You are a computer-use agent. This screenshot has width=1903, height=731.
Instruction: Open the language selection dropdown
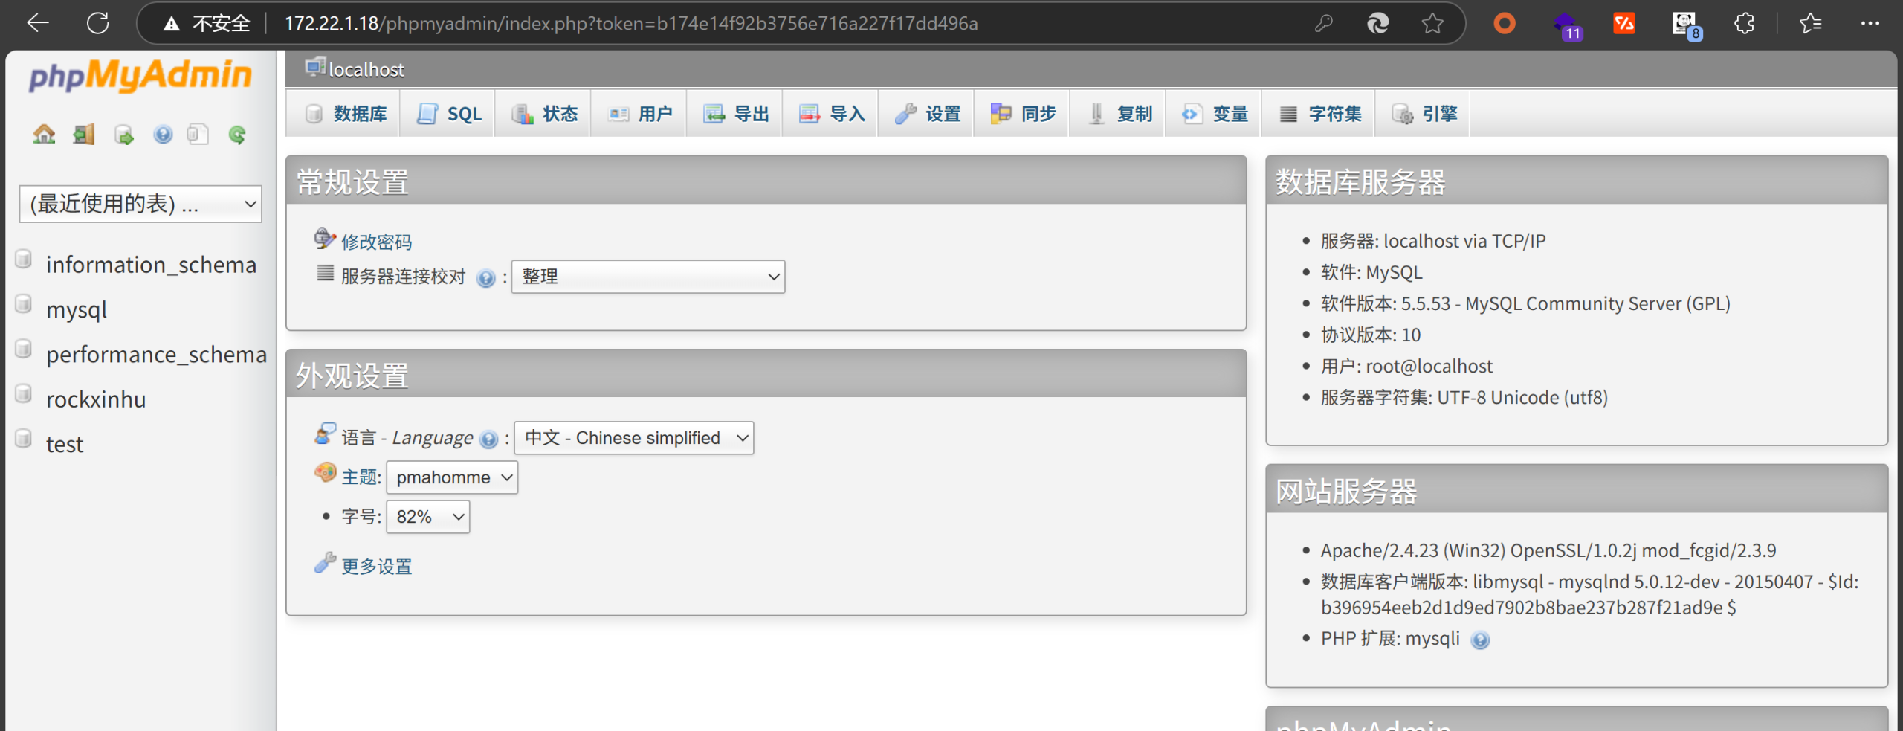coord(634,438)
